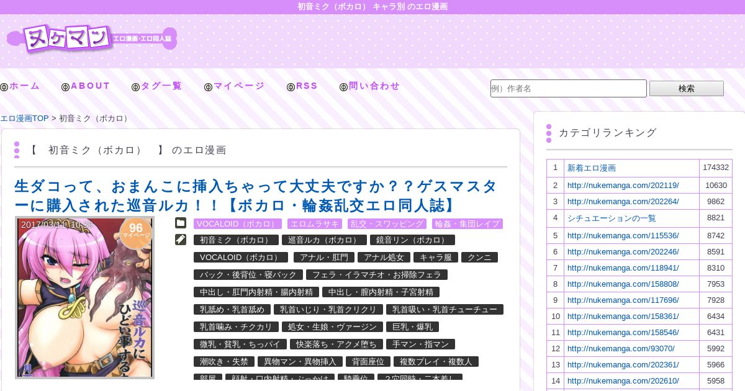Select the 初音ミク（ボカロ） dark tag
The image size is (745, 391).
pos(235,240)
